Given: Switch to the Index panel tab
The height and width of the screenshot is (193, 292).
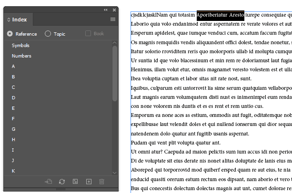Looking at the screenshot, I should coord(20,19).
